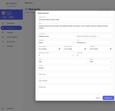
Task: Click the Počet lekcí field
Action: click(94, 55)
